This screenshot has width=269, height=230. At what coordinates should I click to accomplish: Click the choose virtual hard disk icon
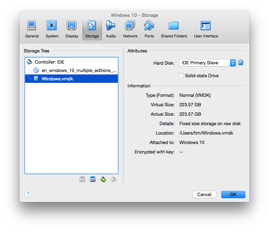coord(241,63)
